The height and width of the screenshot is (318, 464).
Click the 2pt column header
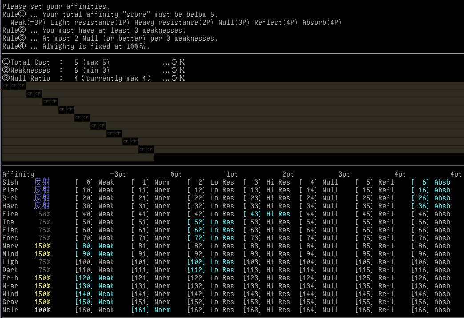[x=288, y=174]
